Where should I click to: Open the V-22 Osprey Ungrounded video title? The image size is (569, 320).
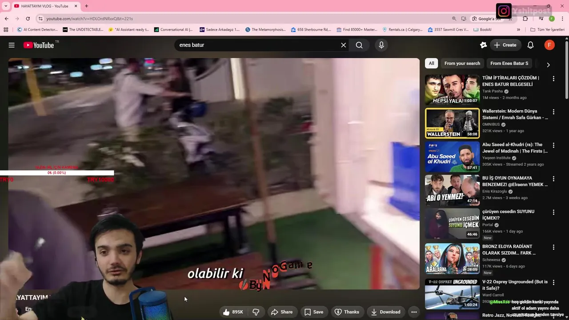coord(515,285)
